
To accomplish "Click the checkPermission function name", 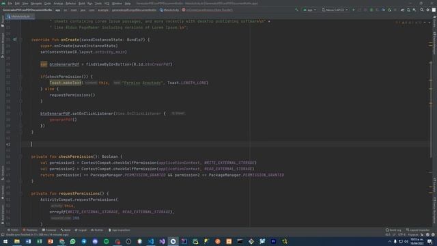I will click(x=76, y=156).
